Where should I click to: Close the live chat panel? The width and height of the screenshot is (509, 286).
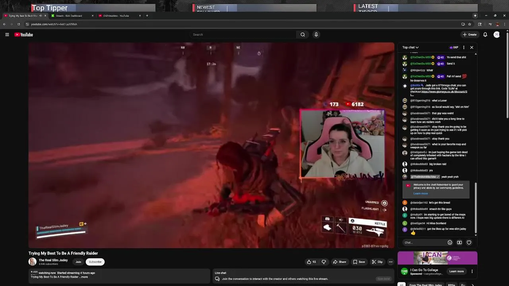pos(472,47)
